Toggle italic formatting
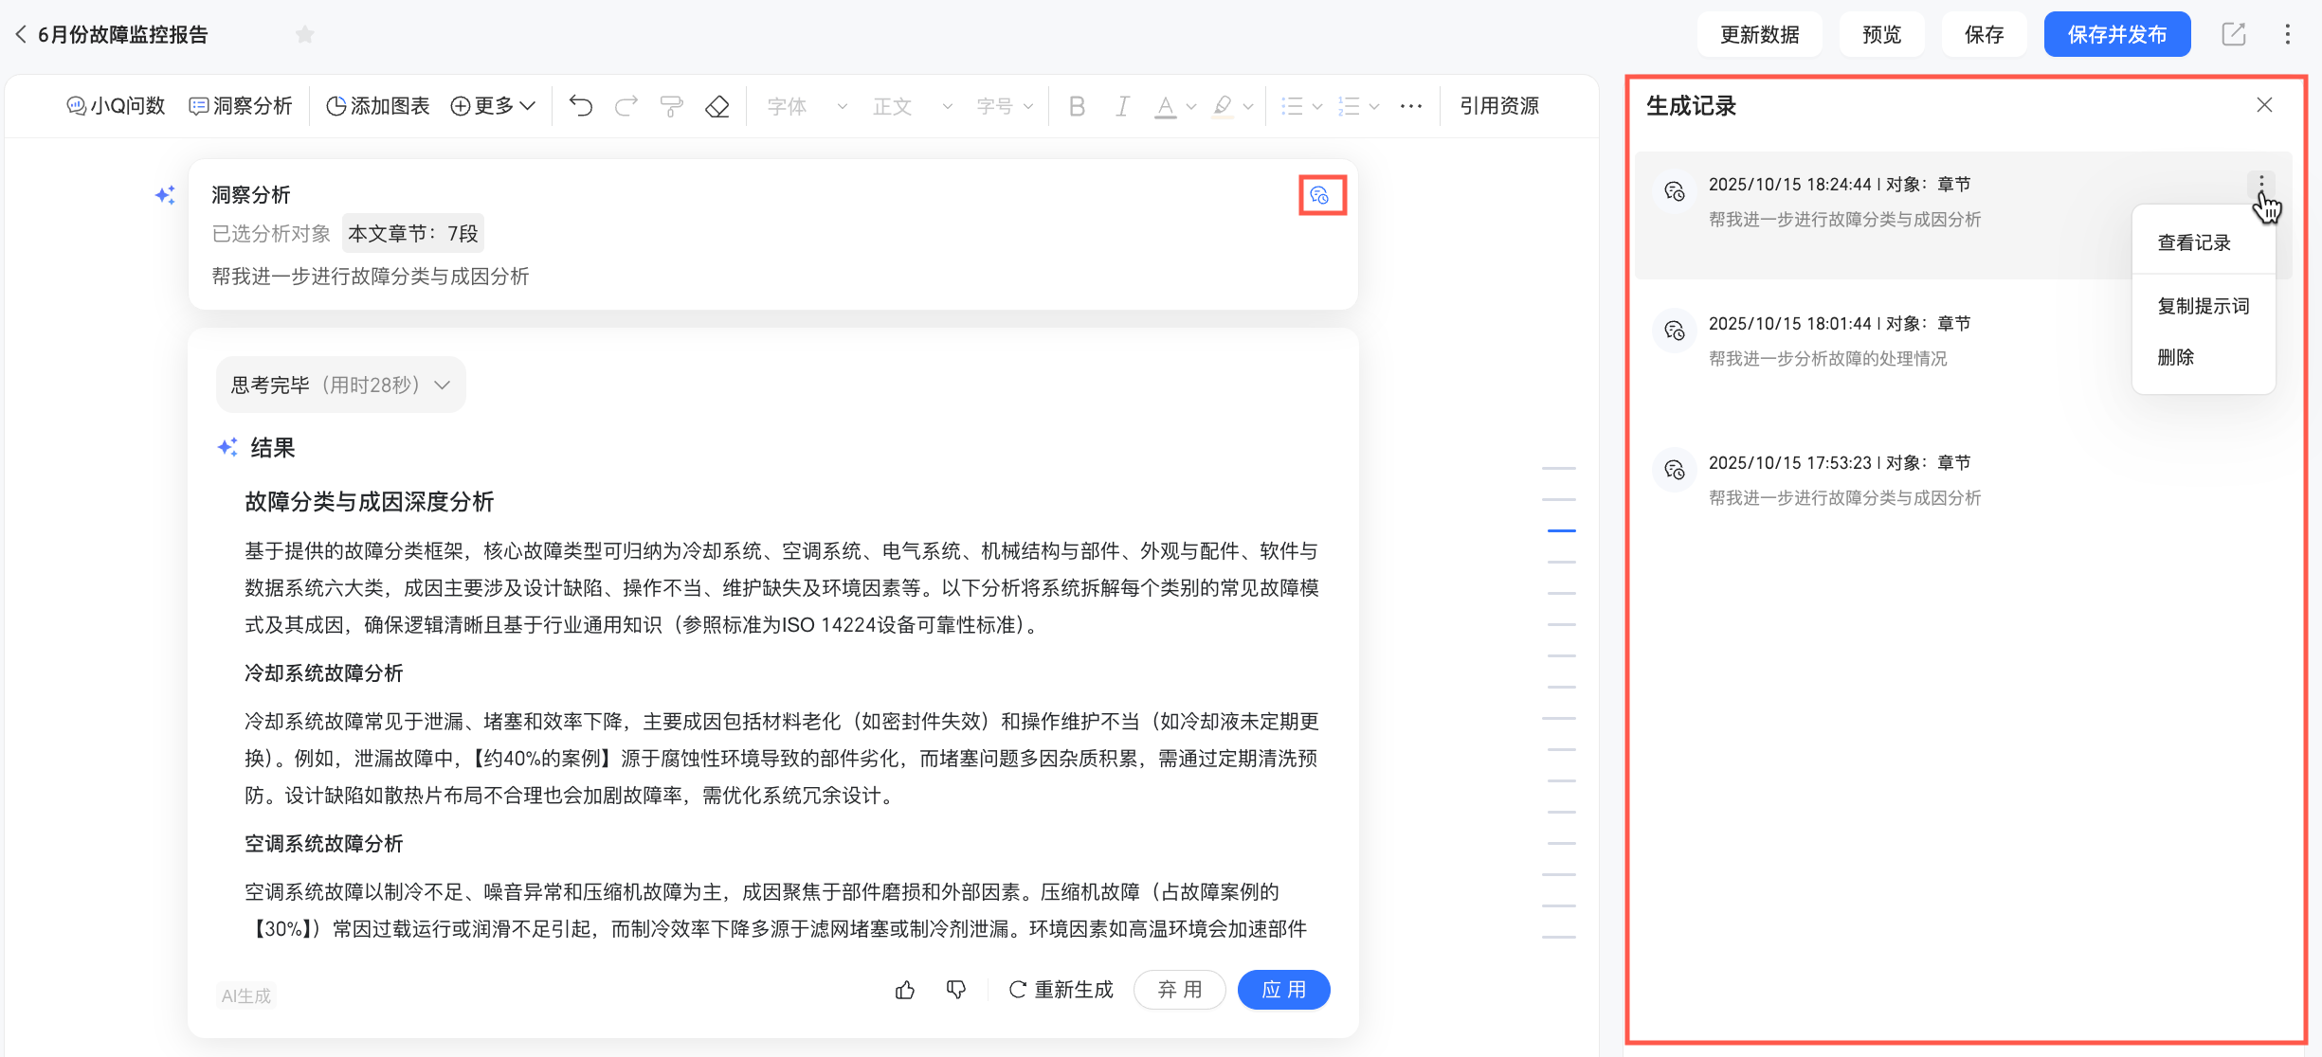 1122,106
